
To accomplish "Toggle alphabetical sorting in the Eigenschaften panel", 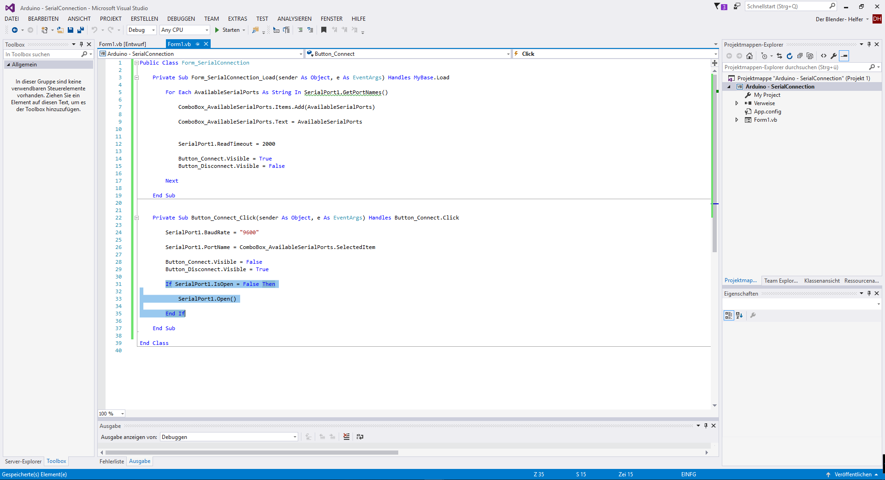I will pyautogui.click(x=739, y=315).
